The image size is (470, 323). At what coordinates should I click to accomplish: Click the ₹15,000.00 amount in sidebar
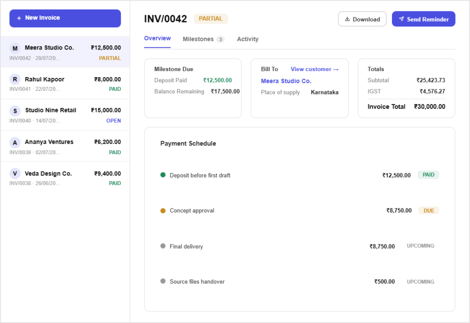[106, 110]
